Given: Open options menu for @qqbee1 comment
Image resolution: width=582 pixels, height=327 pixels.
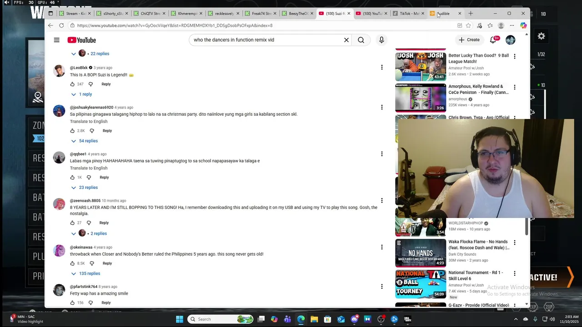Looking at the screenshot, I should pyautogui.click(x=382, y=154).
